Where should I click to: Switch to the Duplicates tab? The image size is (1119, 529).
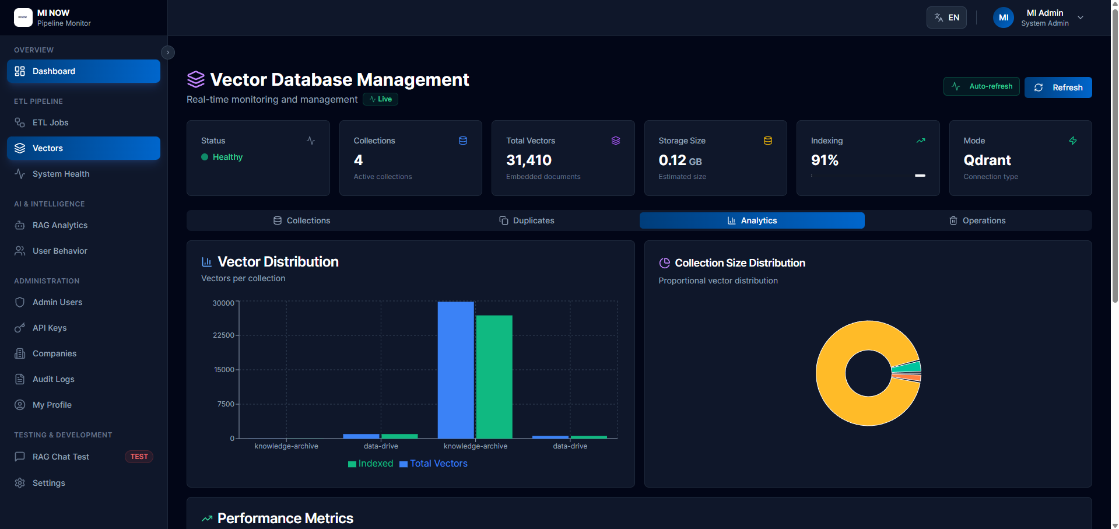(x=527, y=220)
